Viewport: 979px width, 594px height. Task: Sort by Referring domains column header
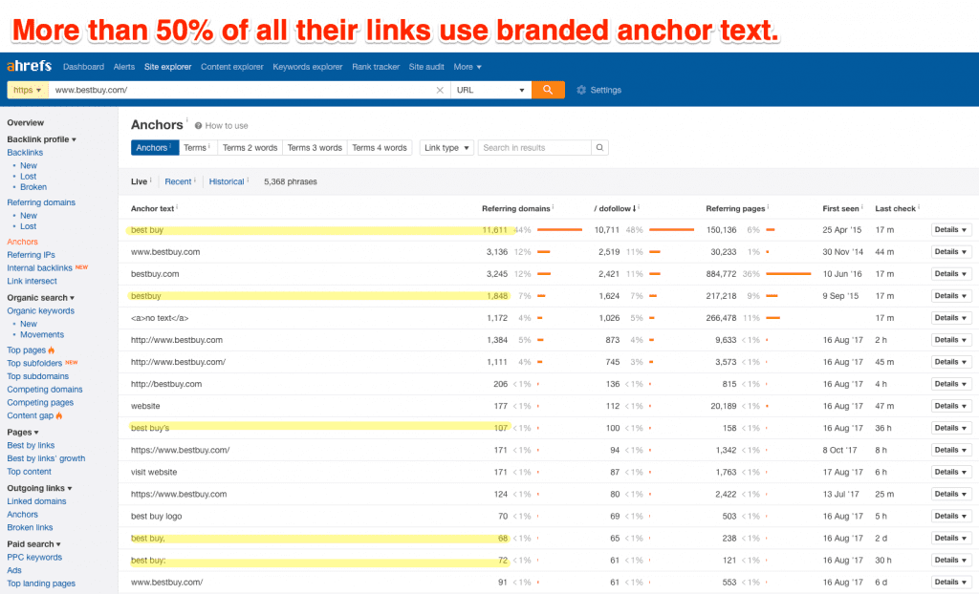(x=515, y=208)
